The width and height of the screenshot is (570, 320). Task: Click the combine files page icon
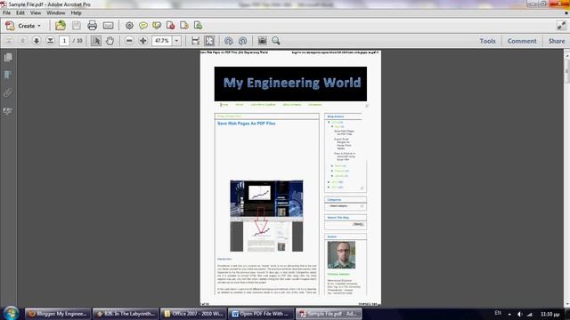point(184,26)
